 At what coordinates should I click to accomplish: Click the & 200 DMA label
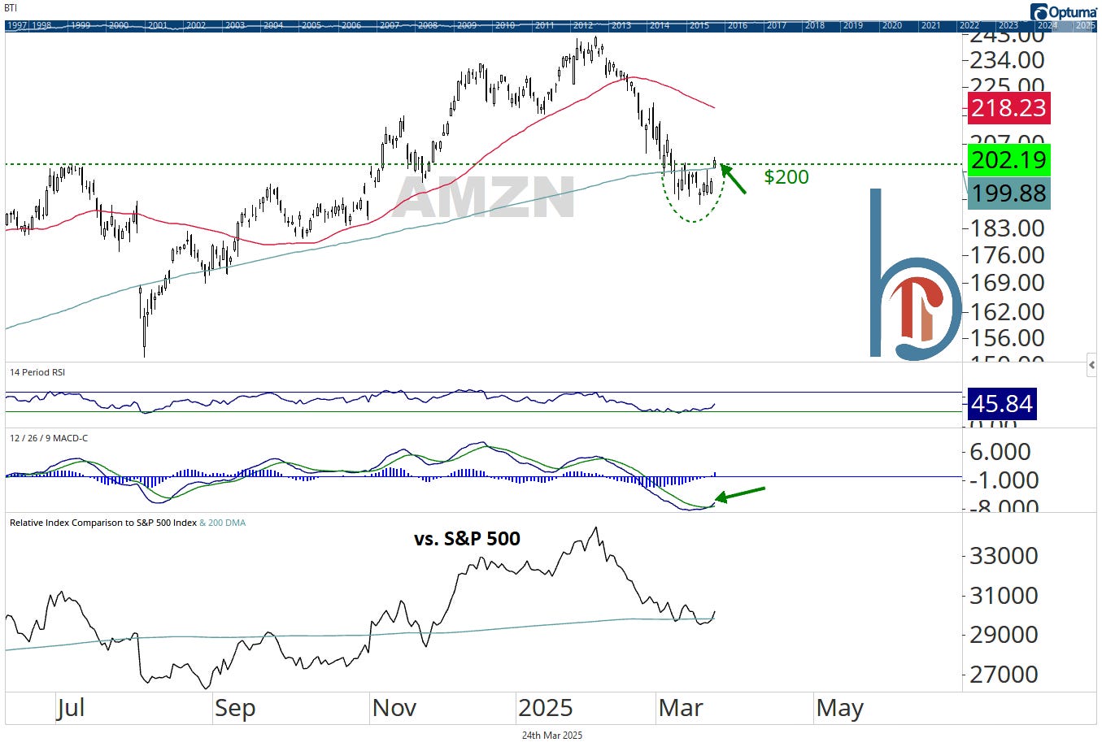coord(223,523)
